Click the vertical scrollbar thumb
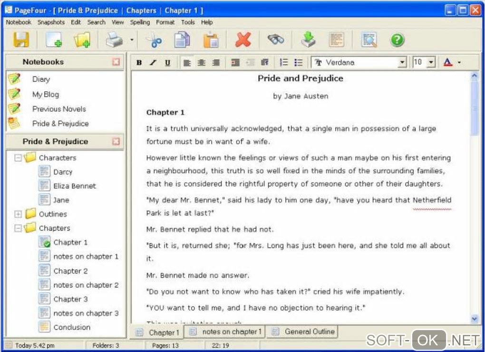This screenshot has width=485, height=352. (x=475, y=108)
